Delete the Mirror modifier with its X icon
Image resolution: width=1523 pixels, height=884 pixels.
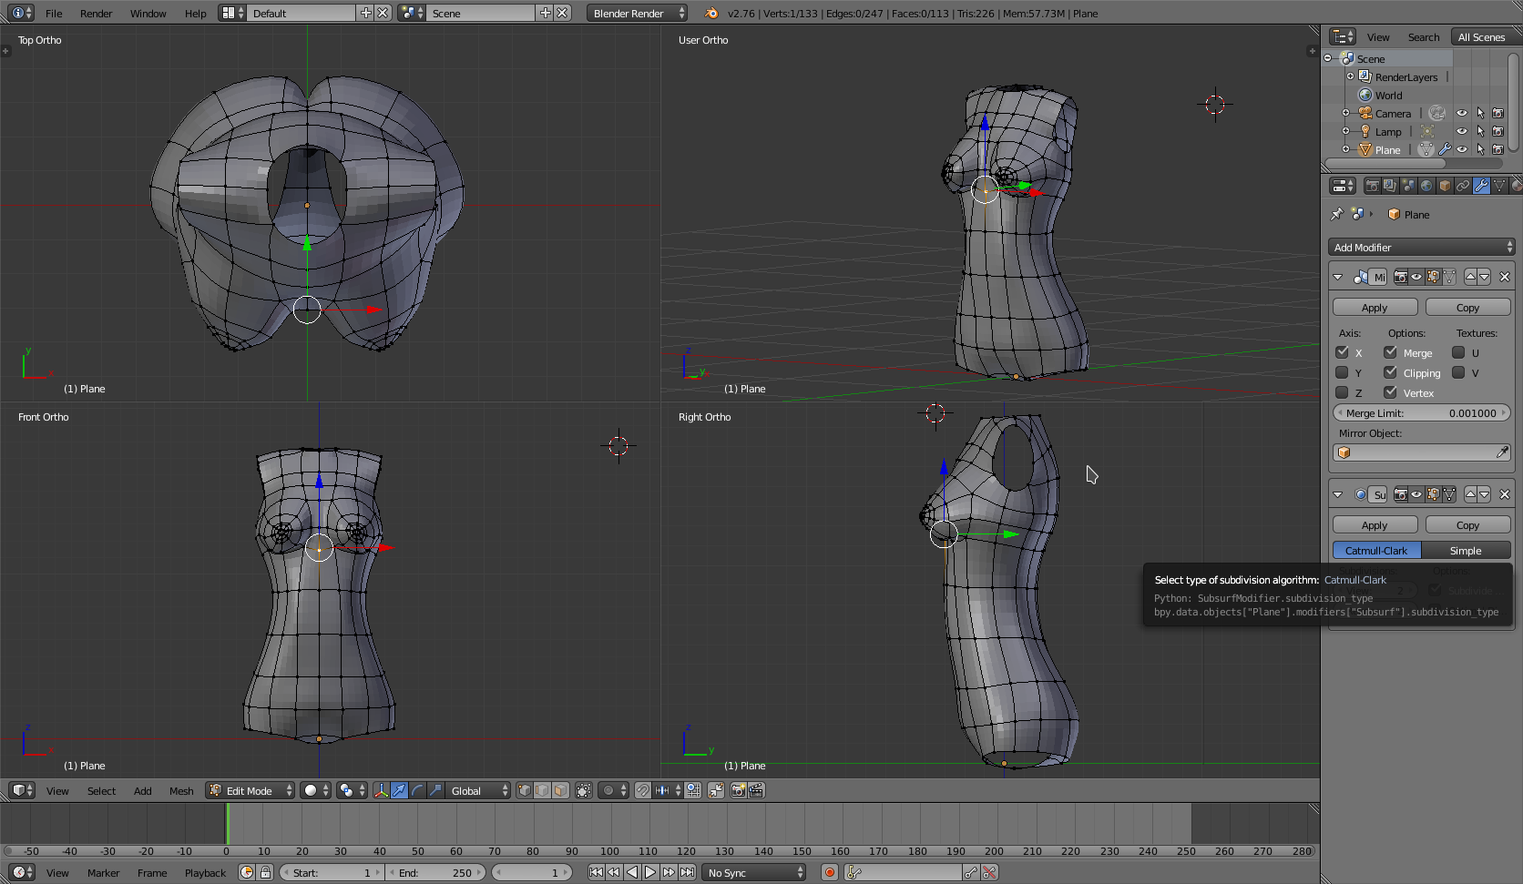(x=1504, y=277)
